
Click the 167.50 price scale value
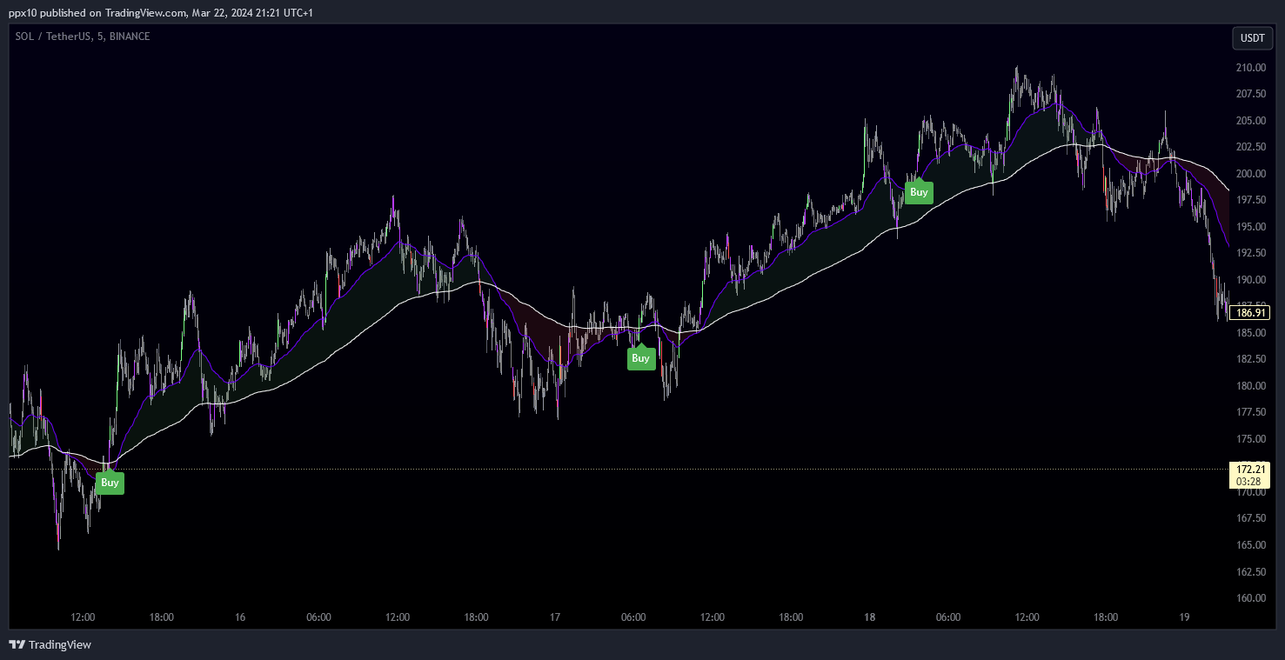click(x=1250, y=518)
